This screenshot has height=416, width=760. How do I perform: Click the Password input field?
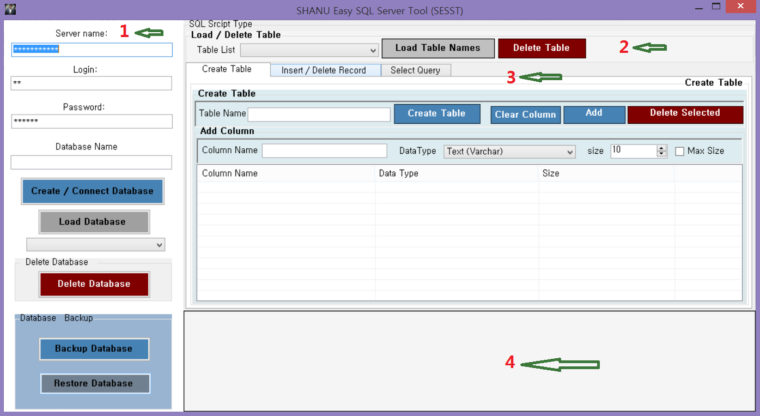click(92, 121)
